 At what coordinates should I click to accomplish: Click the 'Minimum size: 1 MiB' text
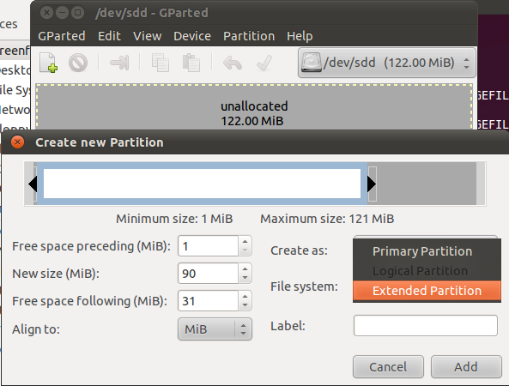click(x=174, y=219)
